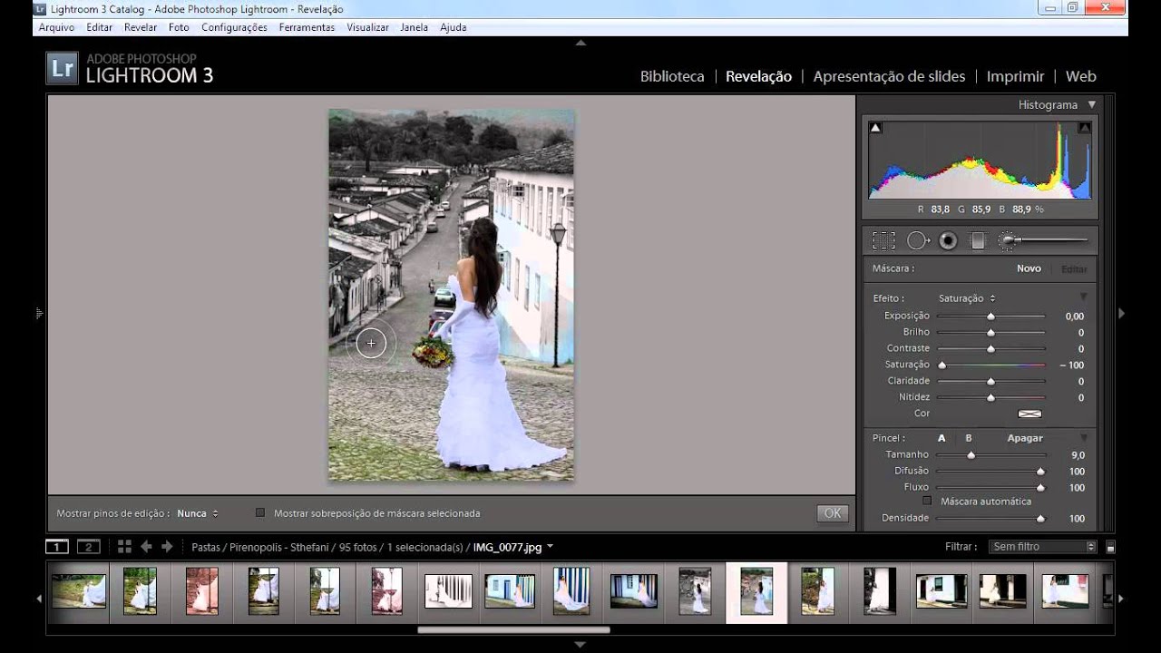This screenshot has height=653, width=1161.
Task: Switch brush to Apagar mode
Action: 1025,438
